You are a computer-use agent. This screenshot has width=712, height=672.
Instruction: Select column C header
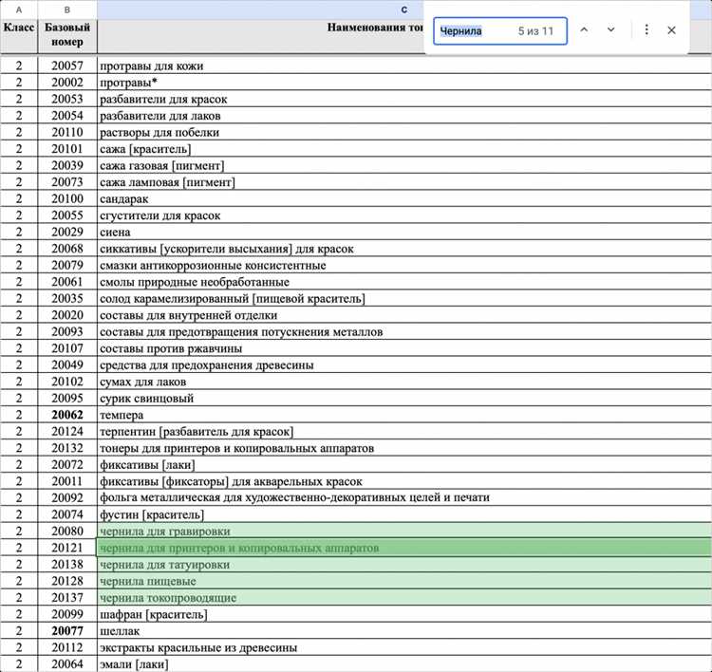tap(404, 9)
